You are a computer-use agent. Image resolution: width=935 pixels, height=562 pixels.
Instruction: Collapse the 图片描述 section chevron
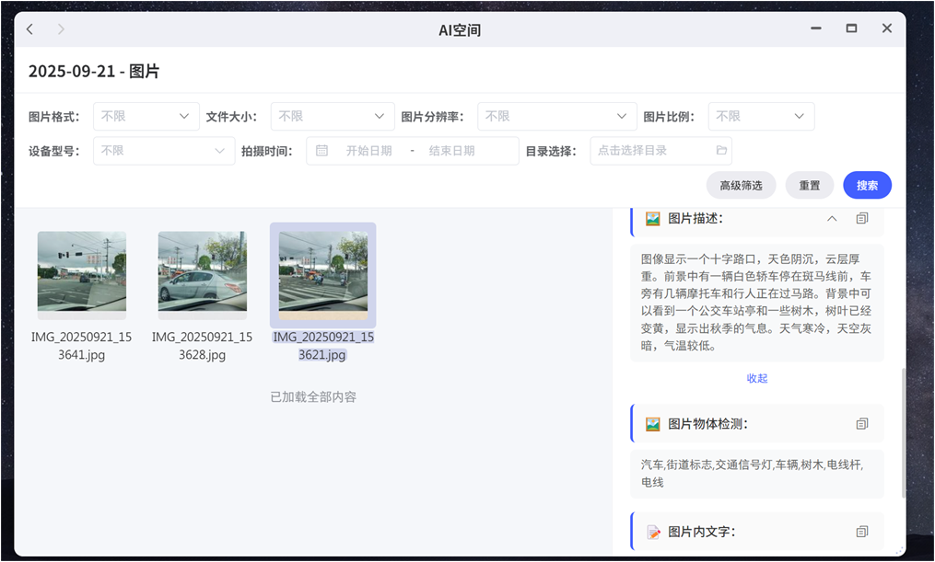pos(832,219)
